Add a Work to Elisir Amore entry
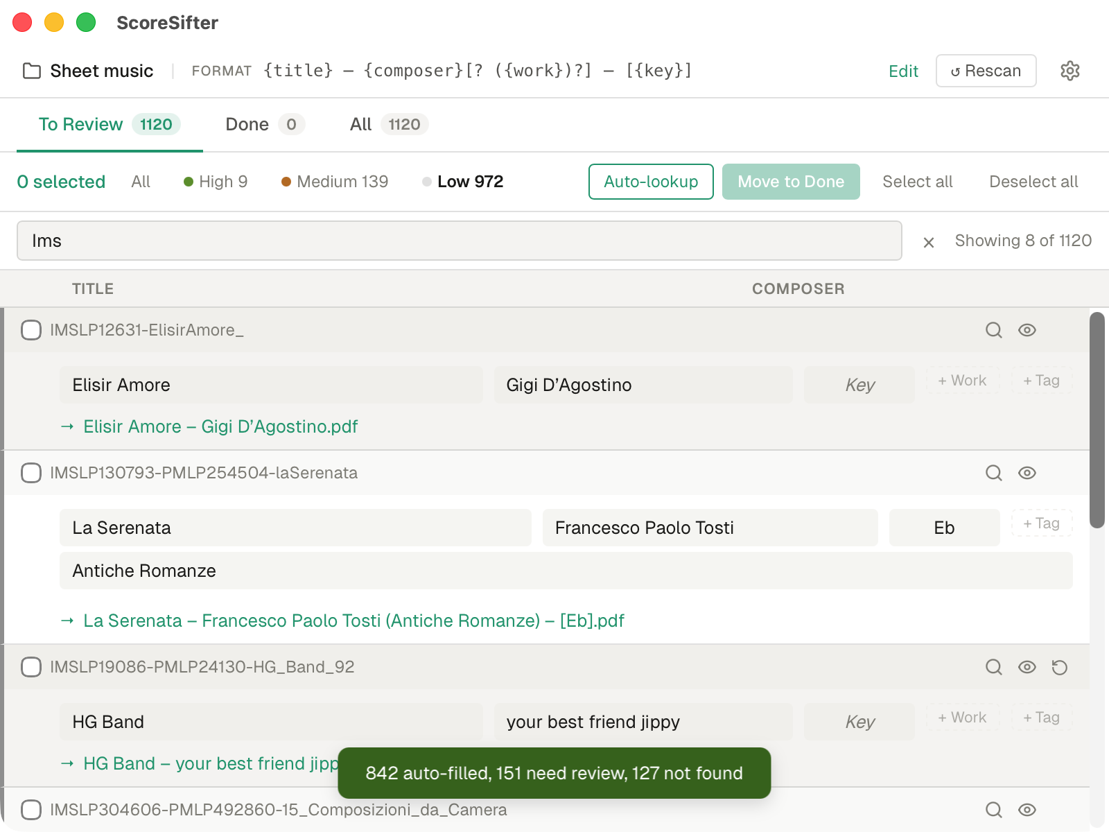Screen dimensions: 1109x832 [962, 381]
